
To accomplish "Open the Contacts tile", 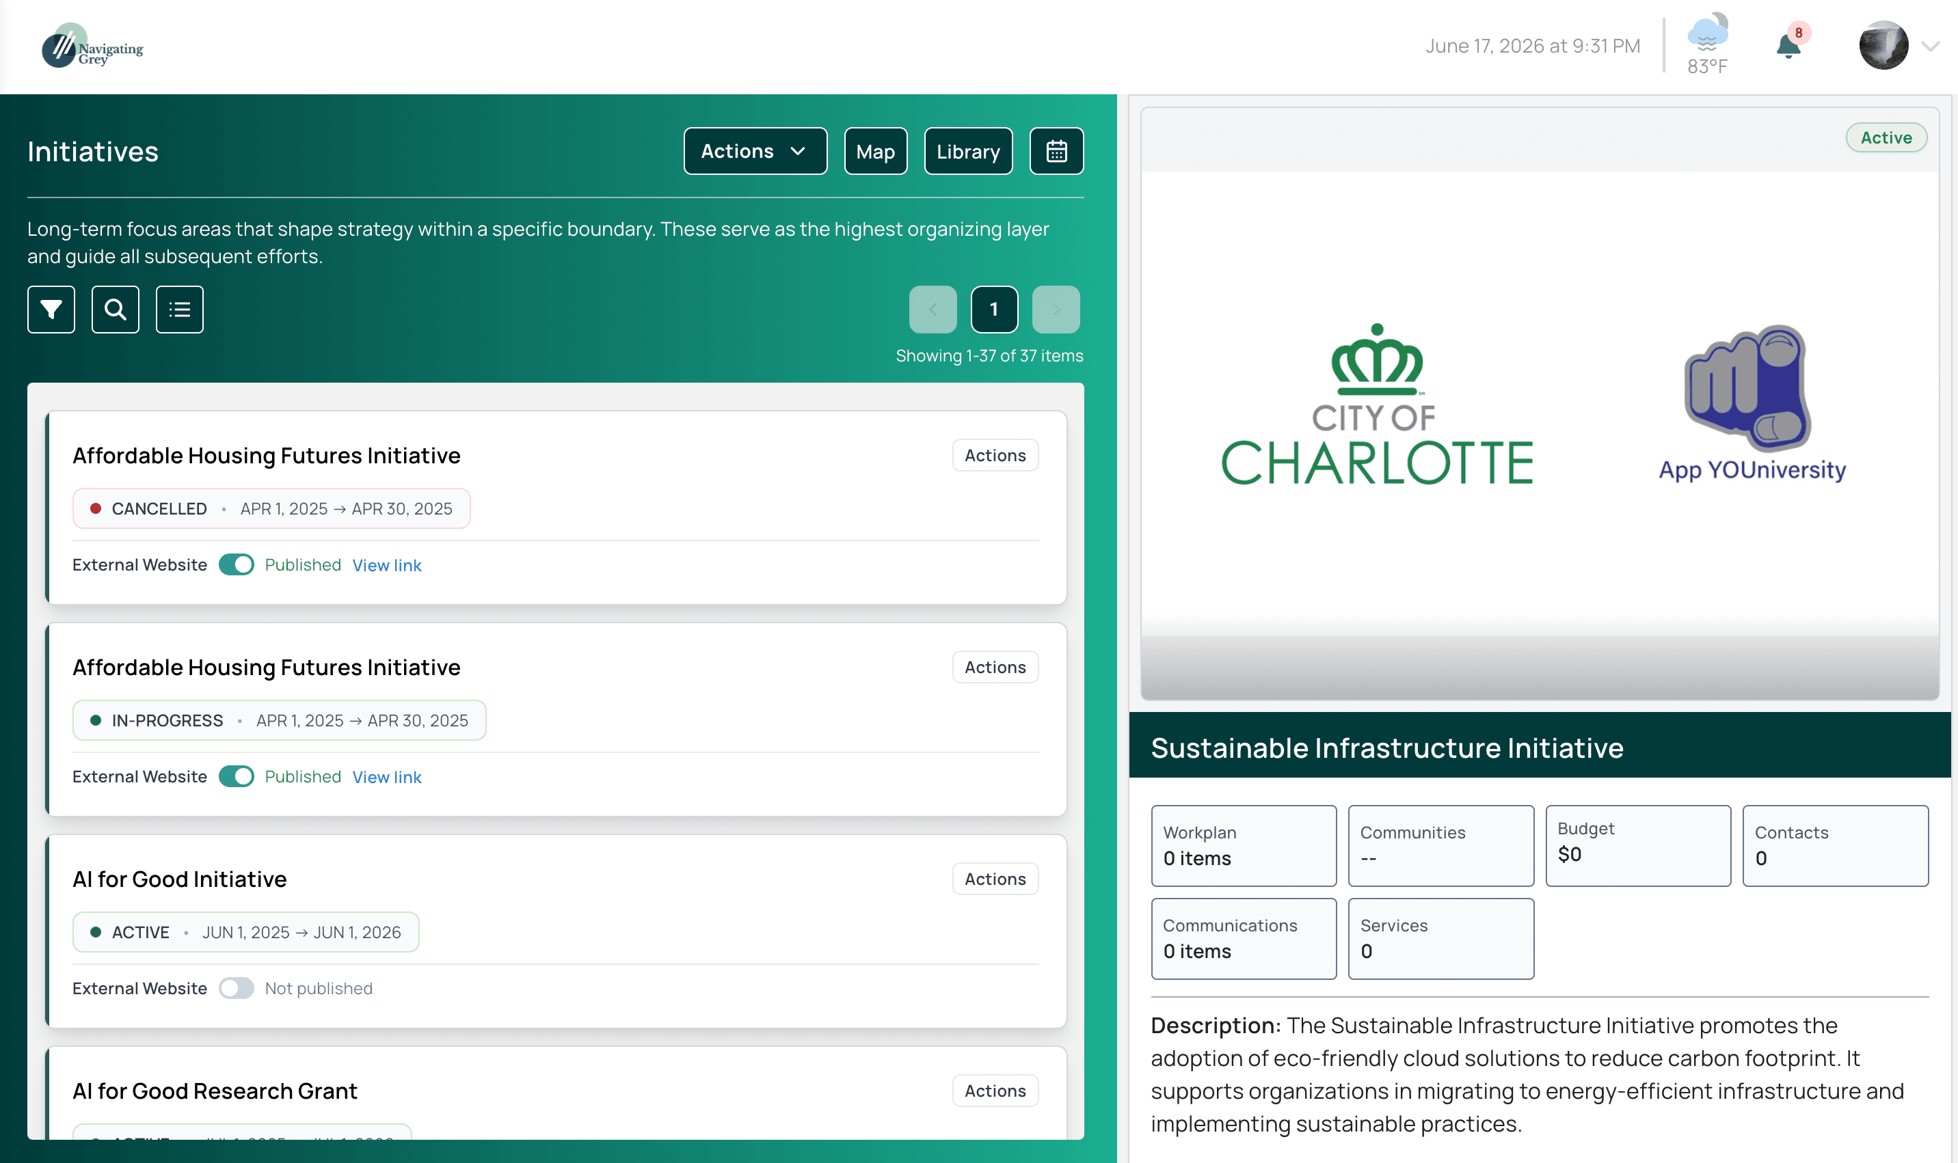I will click(x=1835, y=846).
